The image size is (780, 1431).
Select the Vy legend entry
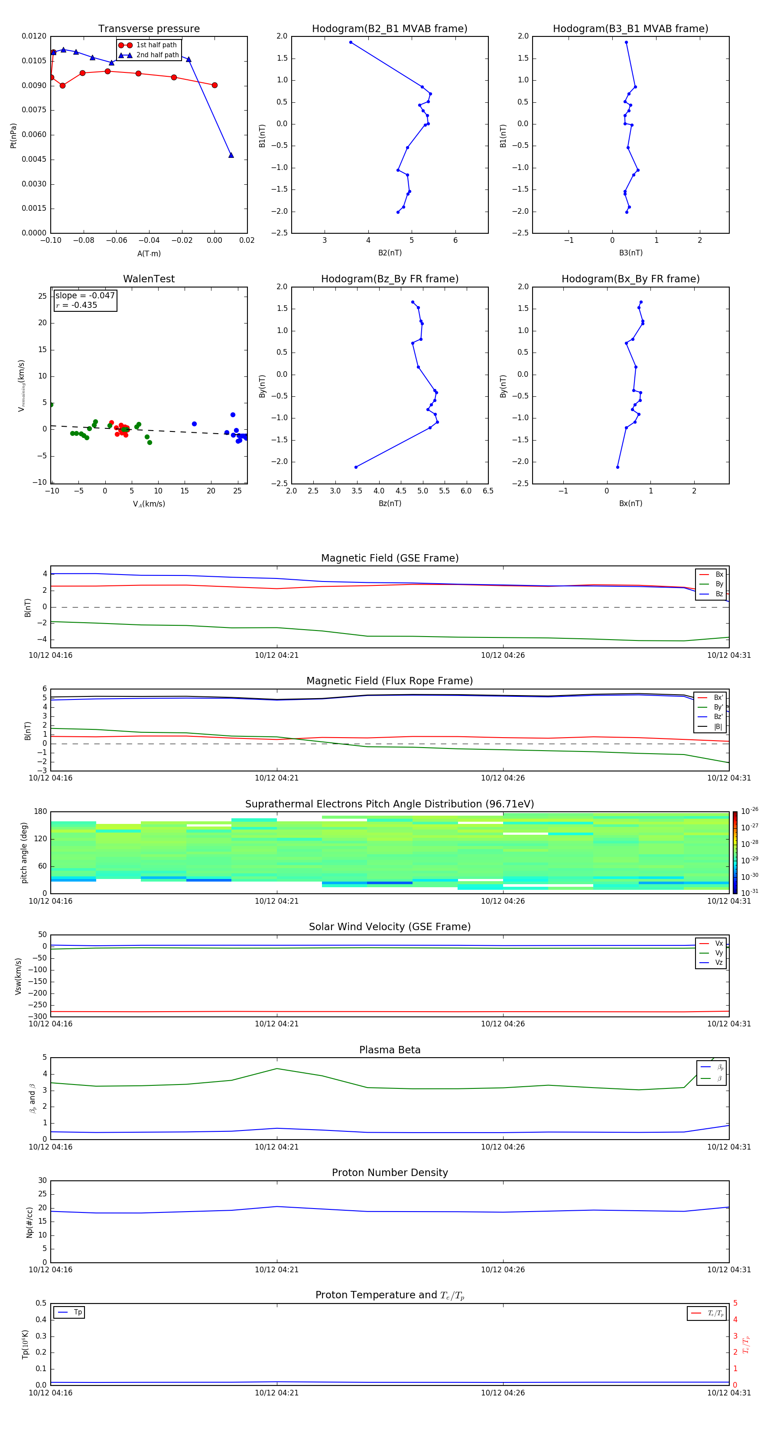point(711,953)
